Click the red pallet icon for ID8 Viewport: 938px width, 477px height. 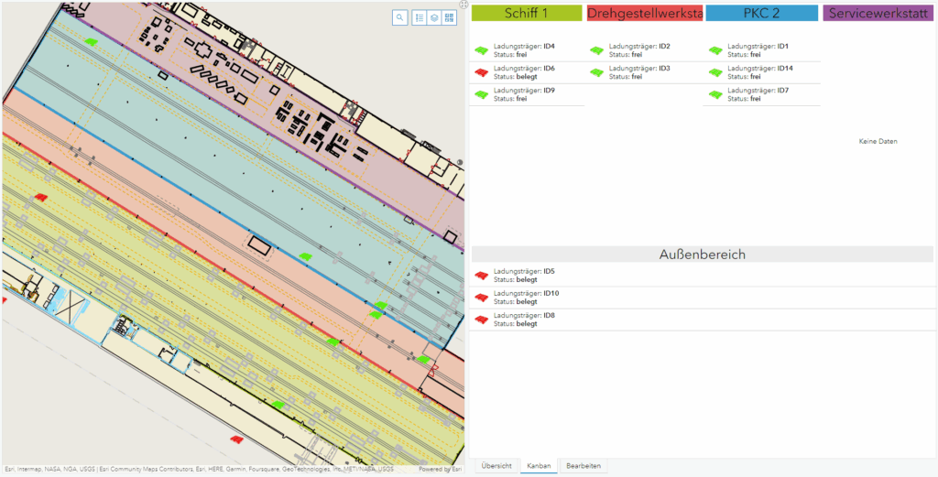(482, 320)
